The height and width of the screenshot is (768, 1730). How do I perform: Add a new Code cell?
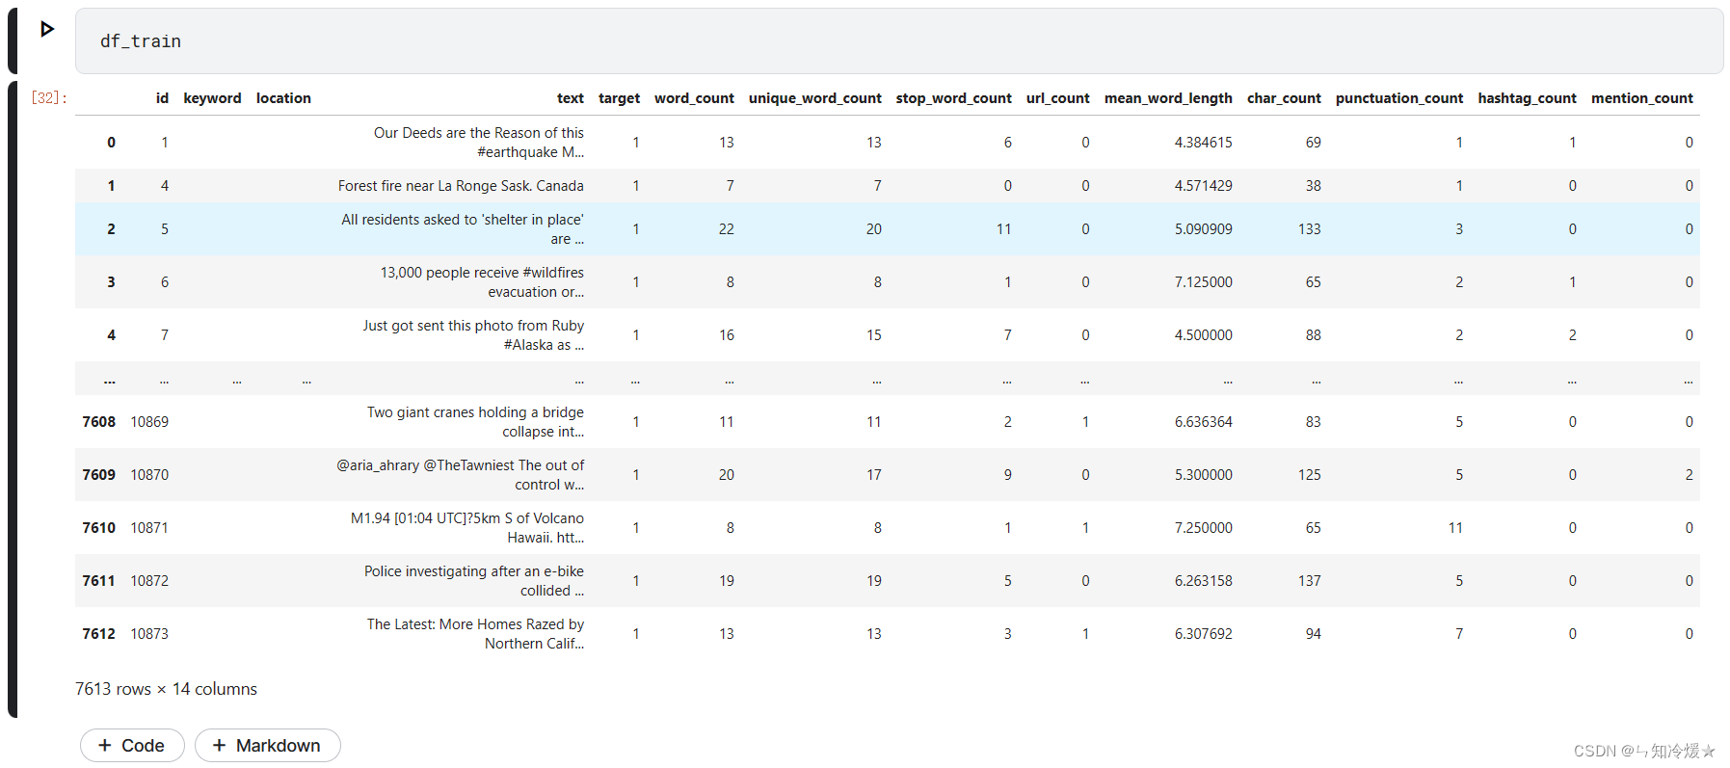click(132, 745)
